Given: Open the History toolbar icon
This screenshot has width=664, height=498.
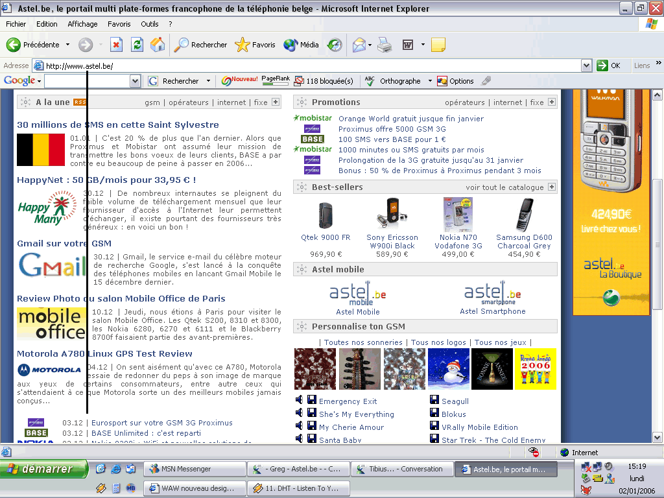Looking at the screenshot, I should coord(335,45).
